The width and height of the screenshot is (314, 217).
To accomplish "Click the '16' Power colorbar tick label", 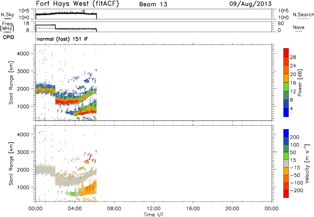I will pos(293,83).
